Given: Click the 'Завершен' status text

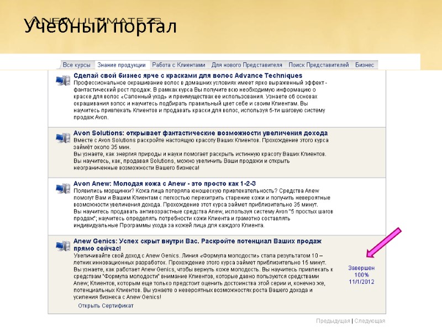Looking at the screenshot, I should pos(361,268).
